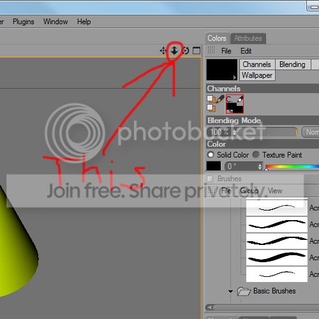Collapse the Basic Brushes group
This screenshot has height=319, width=319.
[x=230, y=292]
